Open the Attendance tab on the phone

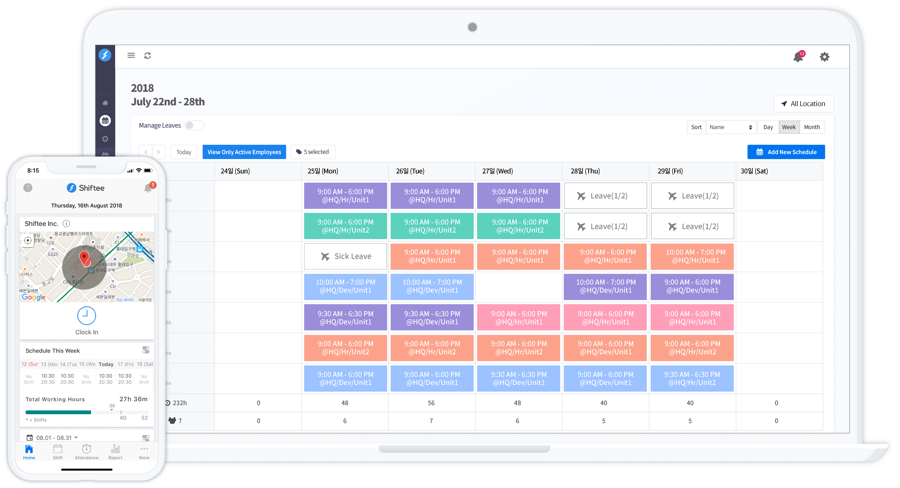coord(86,452)
